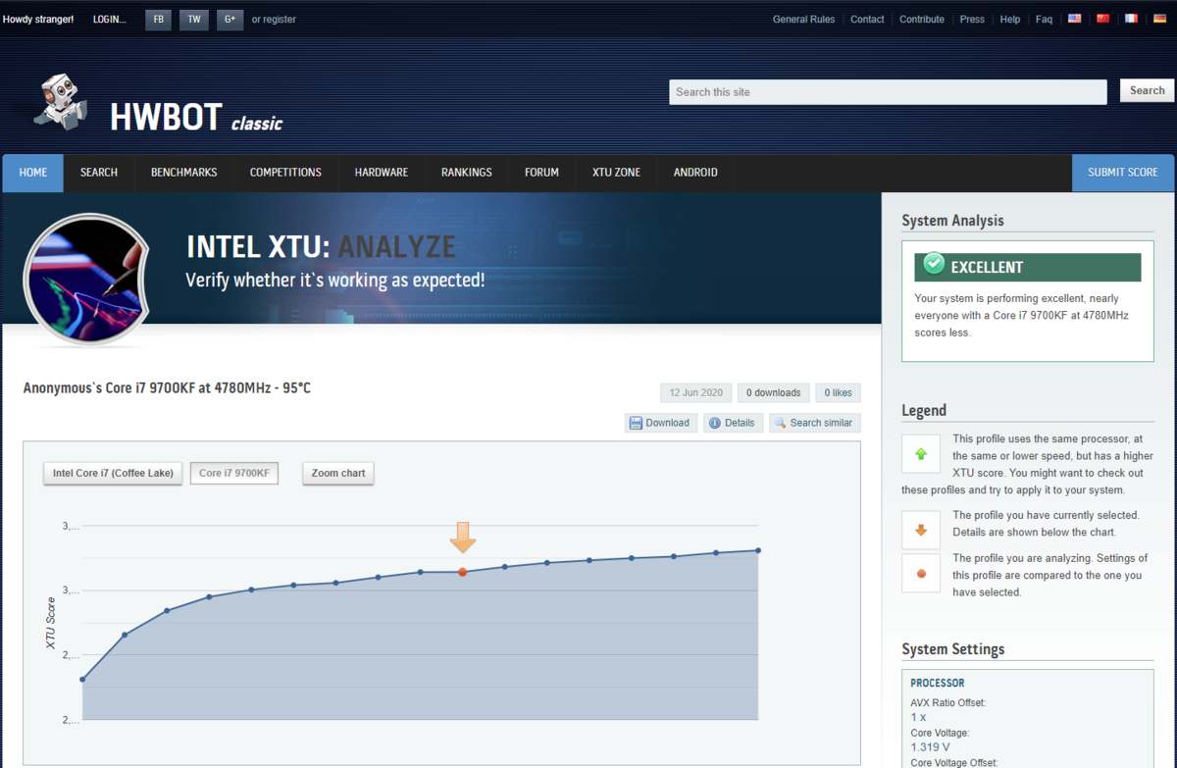Click the 0 likes counter
Viewport: 1177px width, 768px height.
pyautogui.click(x=839, y=392)
